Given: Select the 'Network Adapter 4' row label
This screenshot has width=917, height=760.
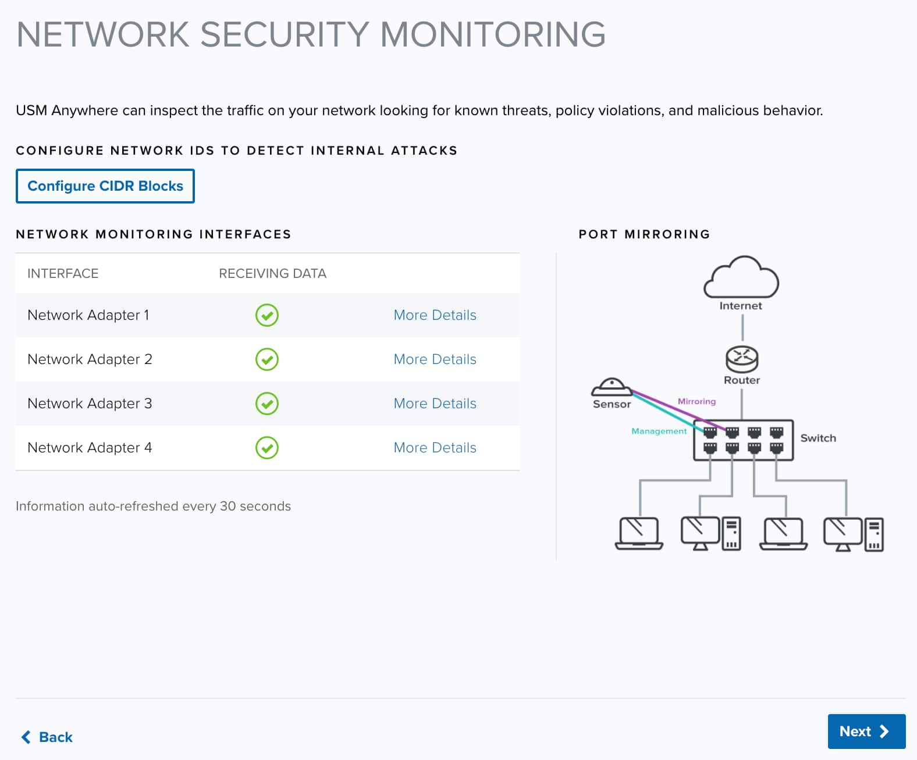Looking at the screenshot, I should [90, 448].
